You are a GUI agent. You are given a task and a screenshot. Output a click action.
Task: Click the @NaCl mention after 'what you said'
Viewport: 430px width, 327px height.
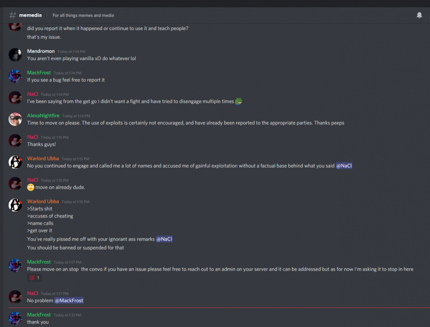tap(344, 166)
